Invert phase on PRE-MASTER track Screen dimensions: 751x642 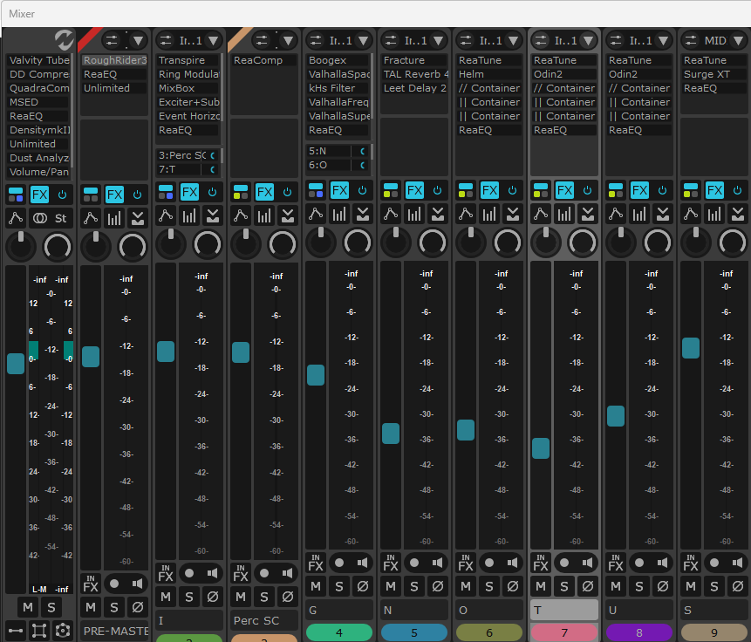[x=138, y=607]
